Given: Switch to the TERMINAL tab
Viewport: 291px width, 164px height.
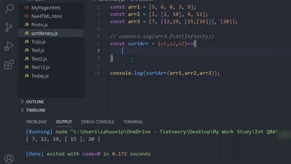Looking at the screenshot, I should (x=133, y=122).
